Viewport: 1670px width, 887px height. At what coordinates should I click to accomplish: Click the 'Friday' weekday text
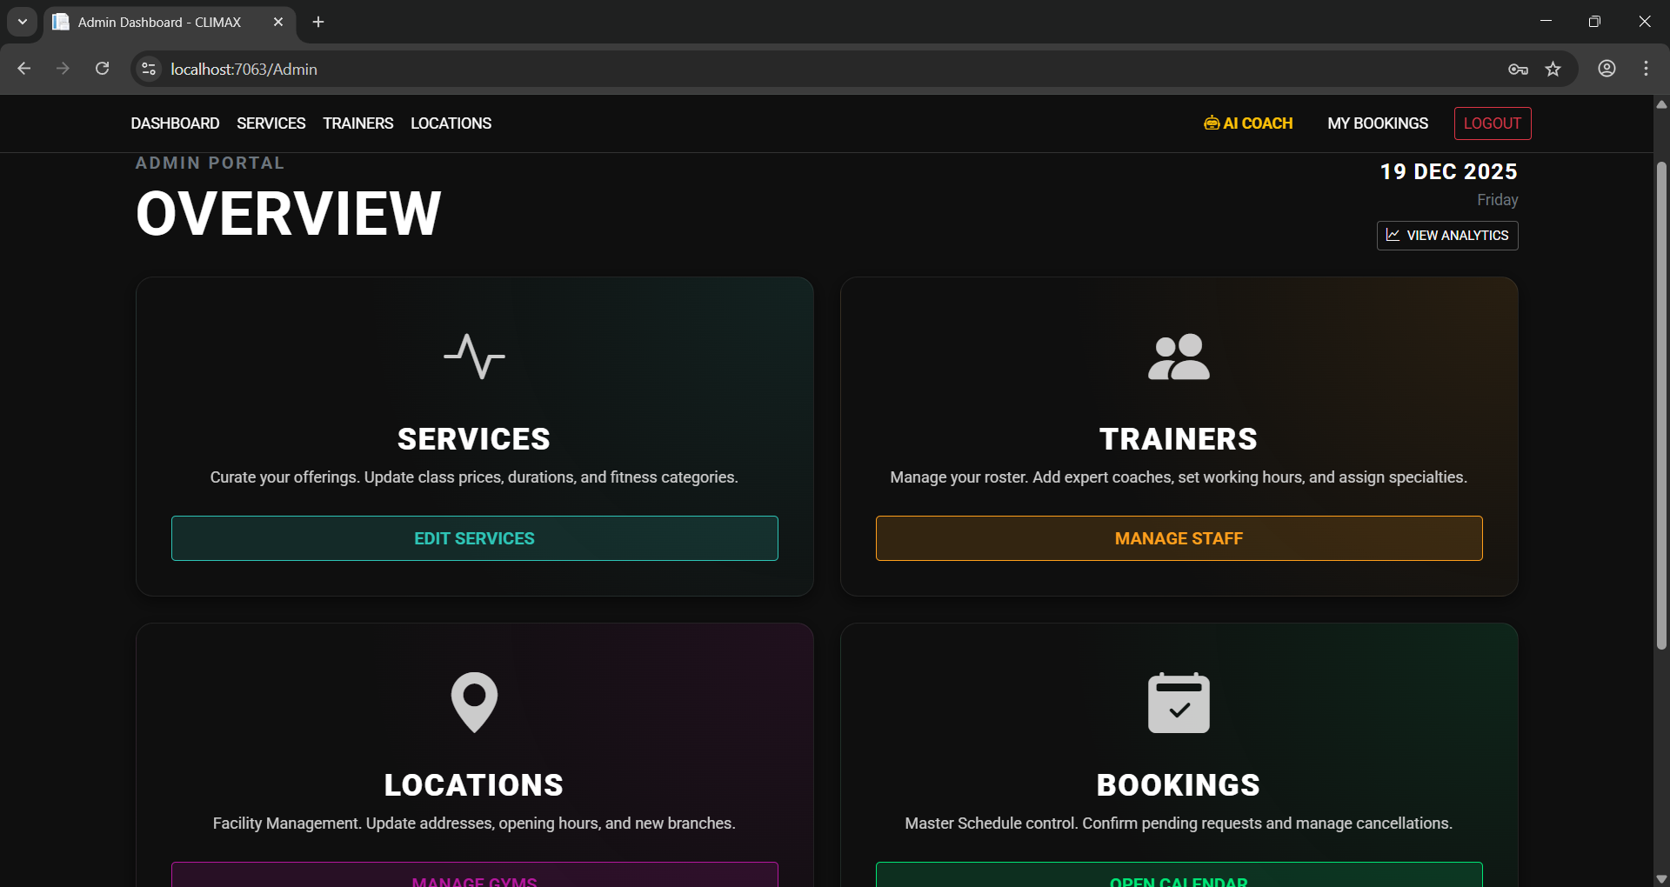click(x=1498, y=200)
